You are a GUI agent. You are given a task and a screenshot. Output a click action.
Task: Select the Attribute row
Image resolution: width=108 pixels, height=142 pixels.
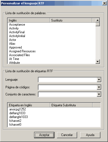[x=51, y=62]
